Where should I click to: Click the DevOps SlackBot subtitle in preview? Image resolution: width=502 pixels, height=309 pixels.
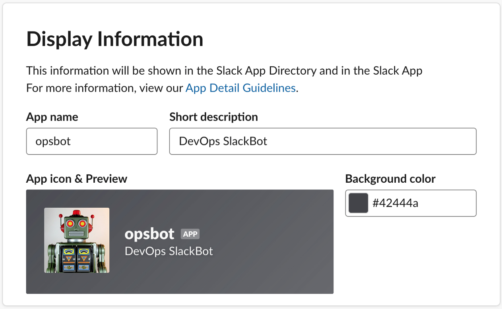[x=169, y=251]
